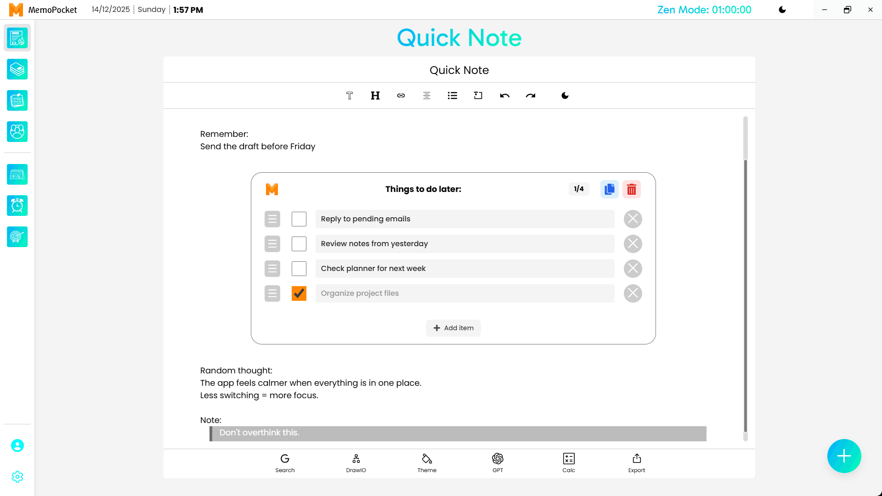Click the Add item button
Viewport: 882px width, 496px height.
point(453,328)
